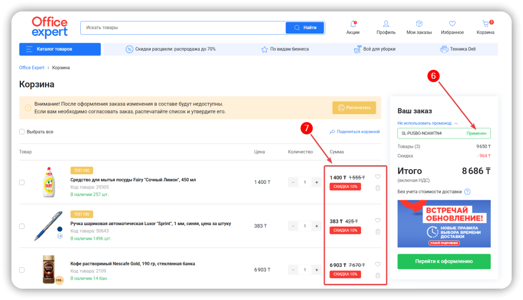
Task: Open Техника Deli section
Action: [x=458, y=49]
